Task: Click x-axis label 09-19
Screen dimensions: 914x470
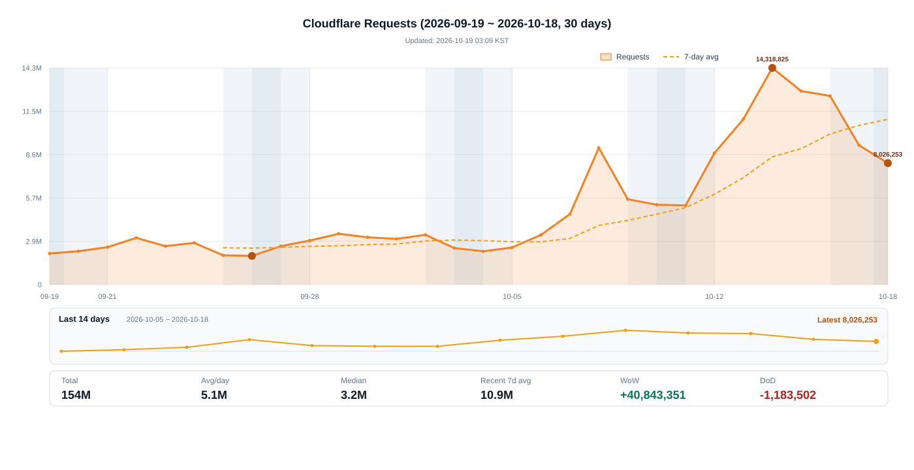Action: coord(50,296)
